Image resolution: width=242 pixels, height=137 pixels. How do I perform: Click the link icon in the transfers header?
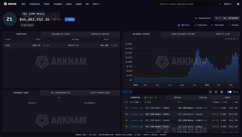click(127, 102)
